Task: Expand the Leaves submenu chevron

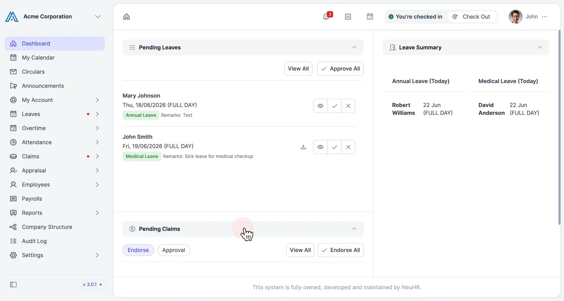Action: 97,114
